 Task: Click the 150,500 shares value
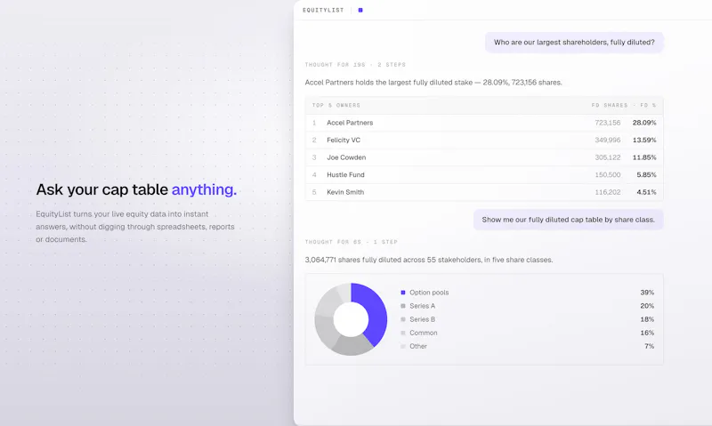(608, 174)
